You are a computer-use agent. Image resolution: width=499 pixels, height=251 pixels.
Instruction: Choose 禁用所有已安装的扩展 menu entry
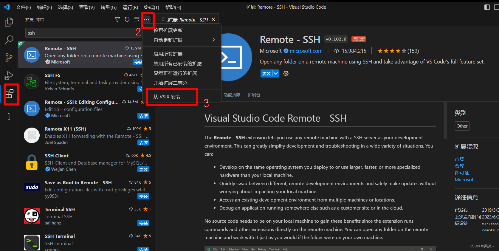click(182, 63)
